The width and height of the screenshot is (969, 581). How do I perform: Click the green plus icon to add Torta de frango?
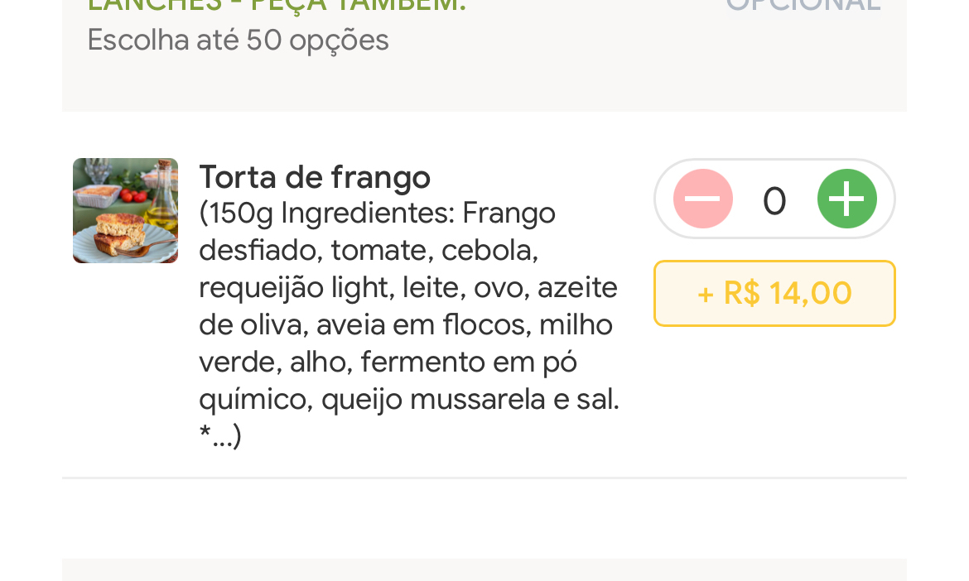pyautogui.click(x=846, y=199)
